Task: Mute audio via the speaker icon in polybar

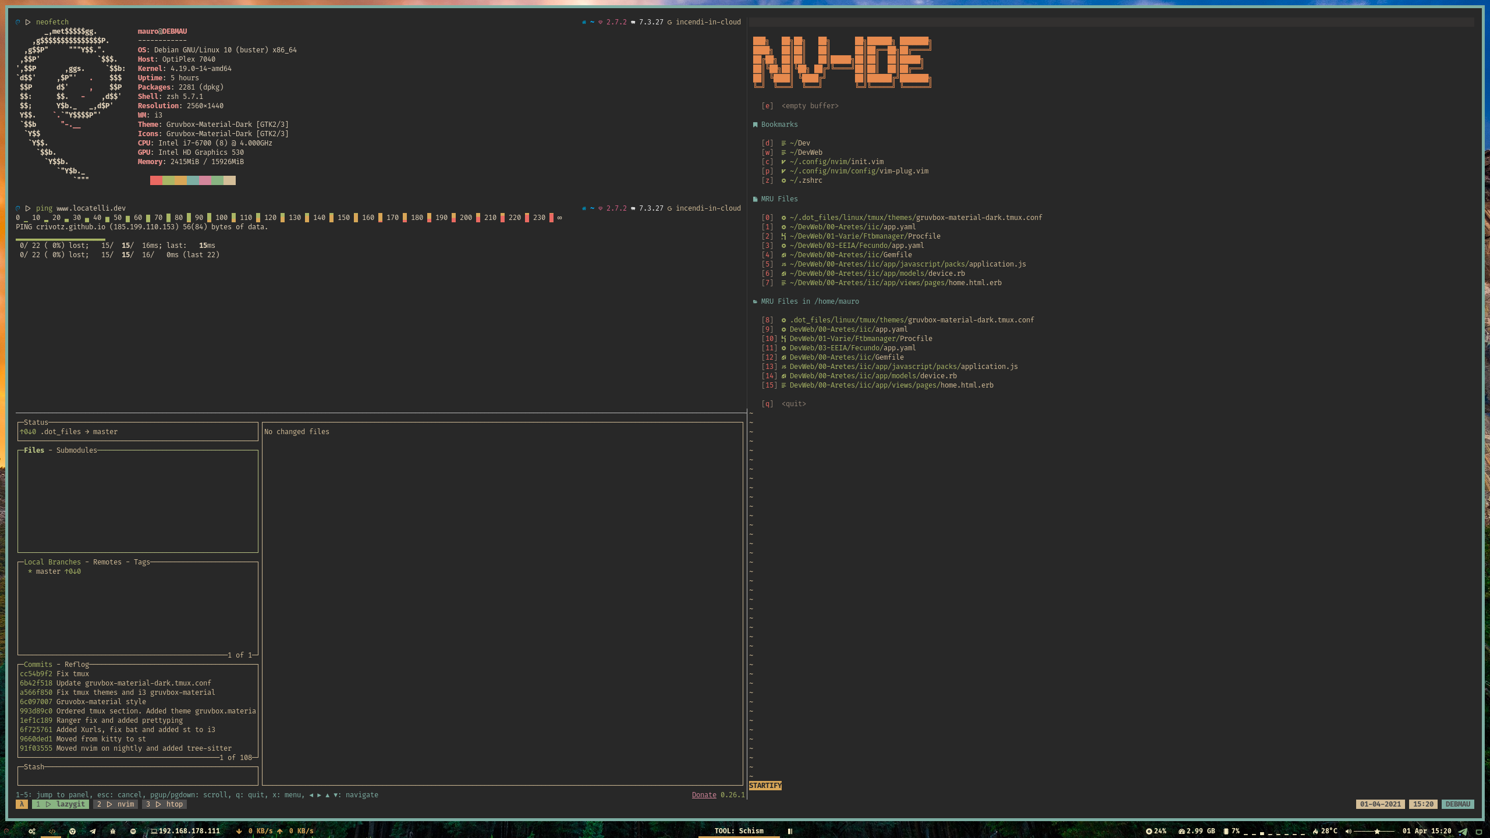Action: pyautogui.click(x=1348, y=831)
